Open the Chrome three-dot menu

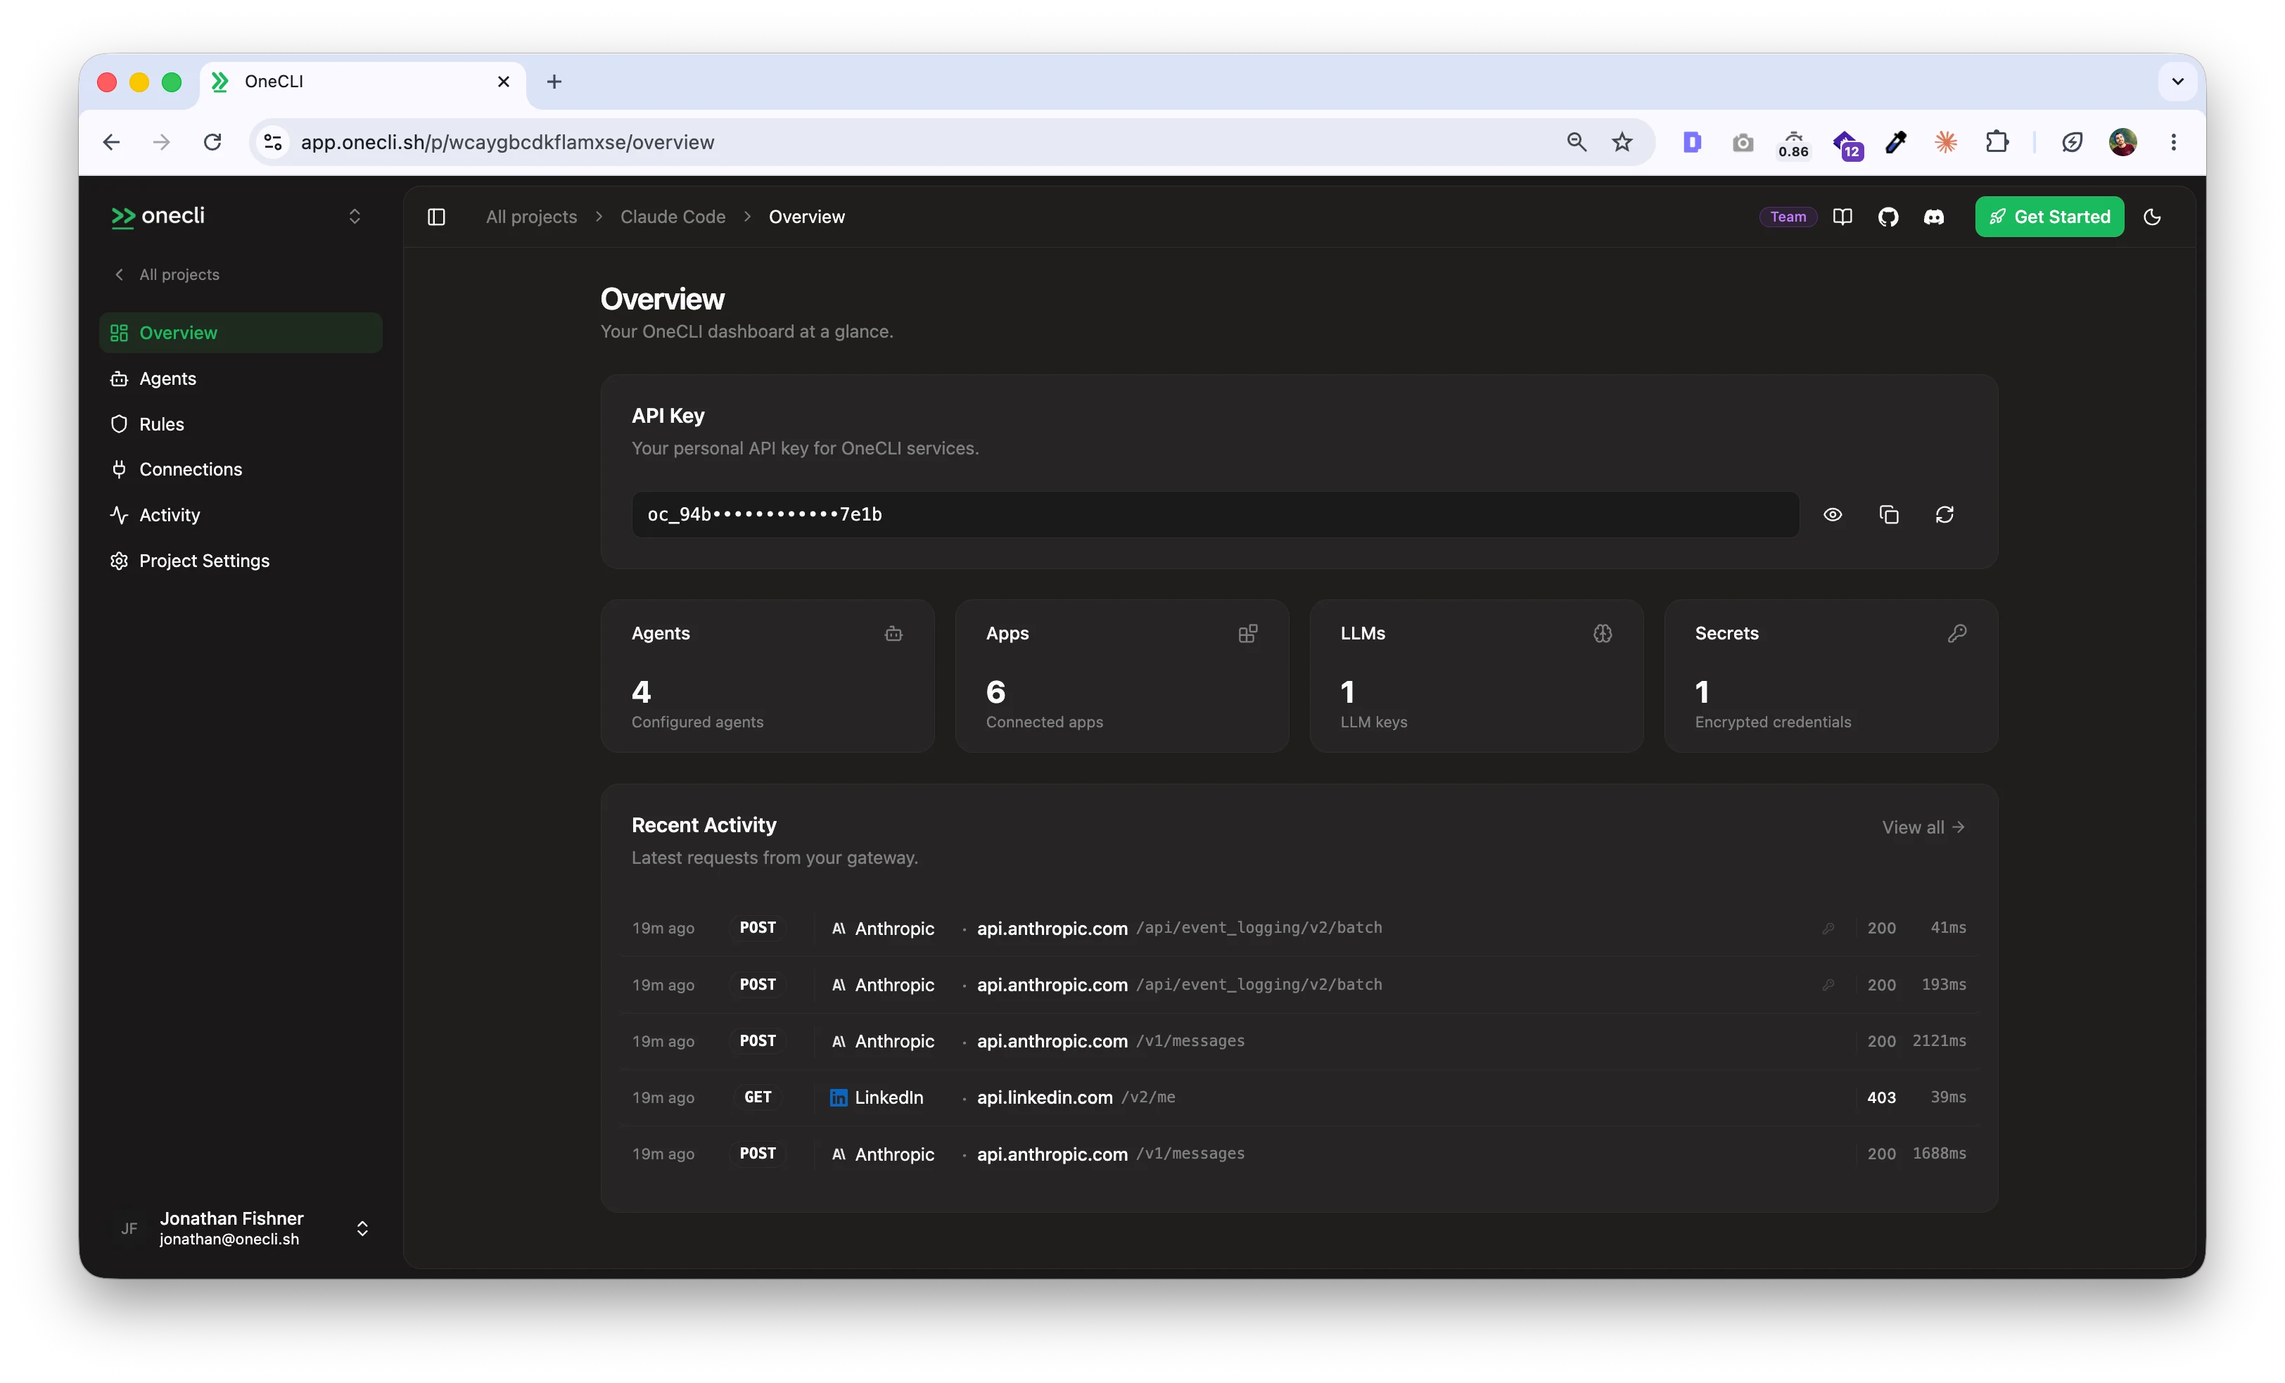[2174, 142]
